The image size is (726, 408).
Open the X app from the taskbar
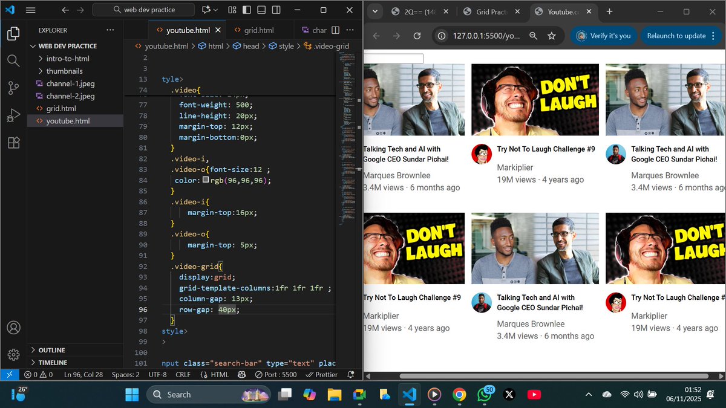[509, 395]
